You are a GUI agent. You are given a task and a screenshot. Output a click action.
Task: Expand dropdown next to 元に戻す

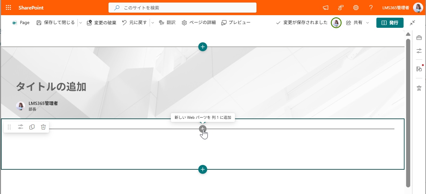tap(152, 23)
